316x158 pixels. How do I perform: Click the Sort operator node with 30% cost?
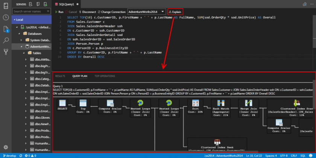click(x=195, y=106)
